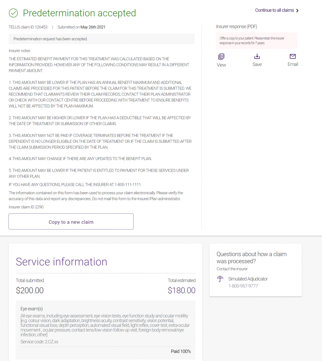Open the Continue to all claims link
This screenshot has width=322, height=361.
274,10
